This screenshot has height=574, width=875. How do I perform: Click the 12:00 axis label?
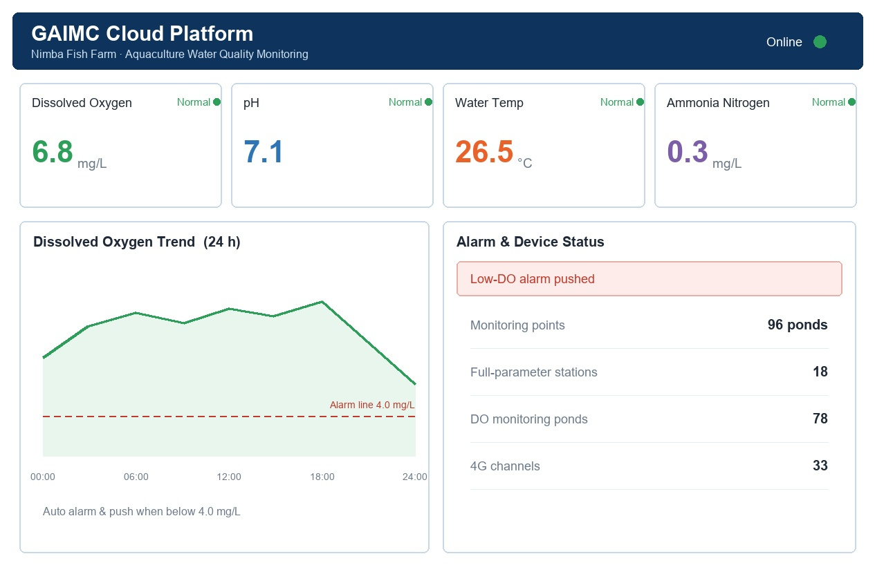[x=229, y=477]
